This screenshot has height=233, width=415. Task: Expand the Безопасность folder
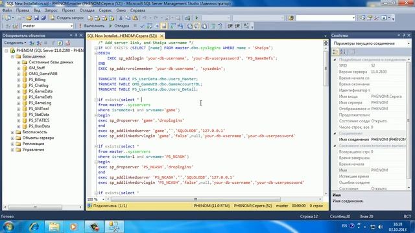click(12, 132)
